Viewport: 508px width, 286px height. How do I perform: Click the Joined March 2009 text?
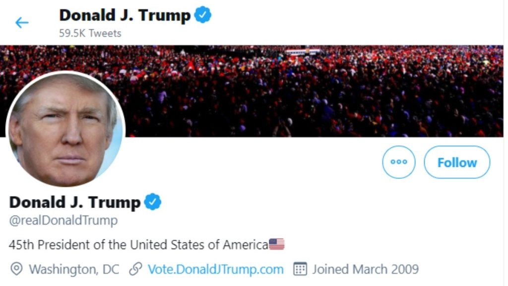tap(365, 269)
